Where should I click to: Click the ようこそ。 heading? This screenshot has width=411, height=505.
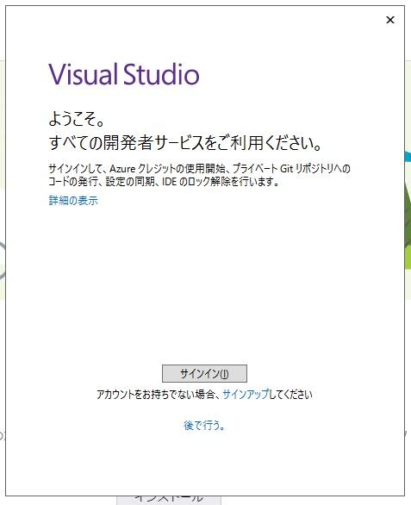pyautogui.click(x=77, y=119)
